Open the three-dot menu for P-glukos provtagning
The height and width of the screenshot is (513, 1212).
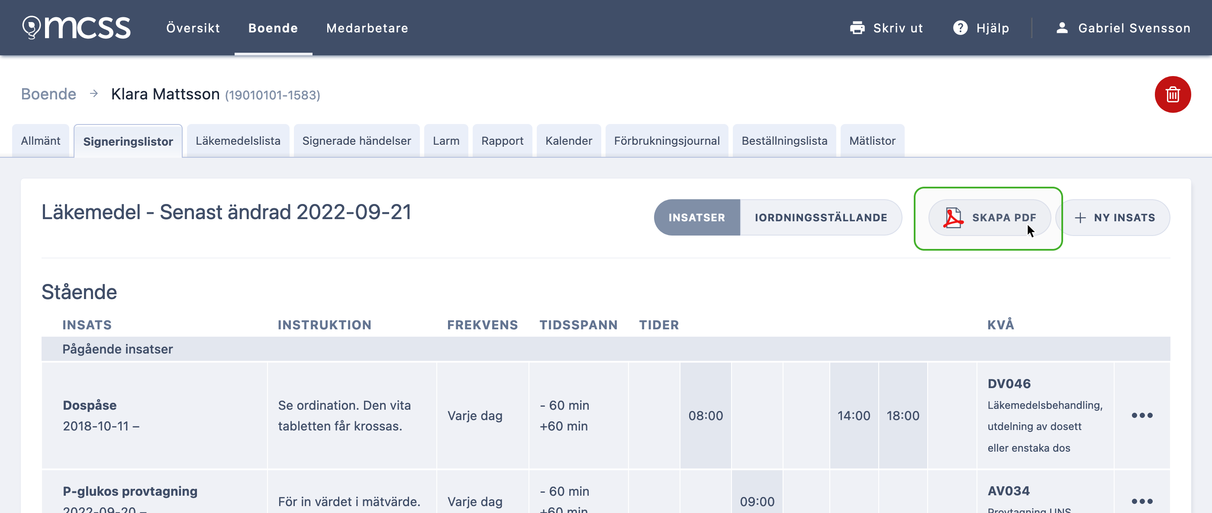1142,501
